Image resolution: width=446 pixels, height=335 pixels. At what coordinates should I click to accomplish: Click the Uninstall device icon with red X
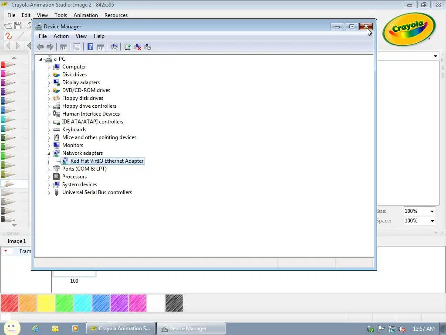pos(138,47)
